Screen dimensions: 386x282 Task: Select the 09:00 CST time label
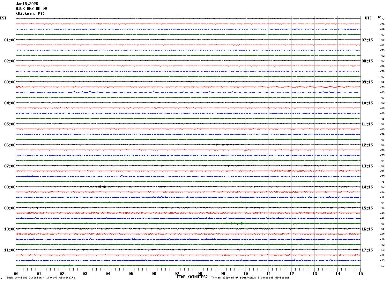[x=10, y=208]
